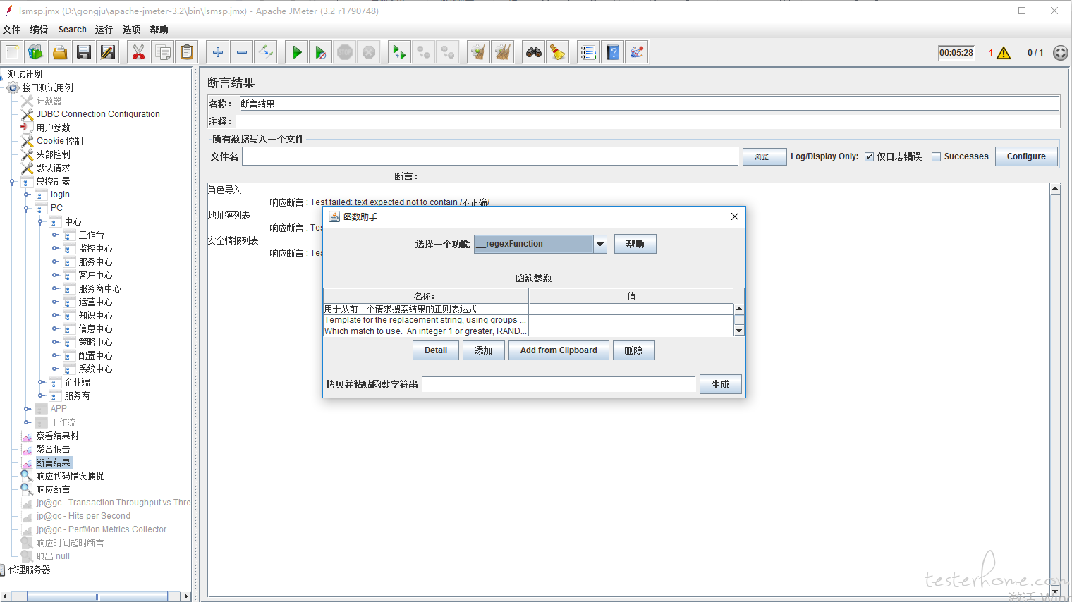Screen dimensions: 1072x602
Task: Click the 添加 button
Action: [x=483, y=350]
